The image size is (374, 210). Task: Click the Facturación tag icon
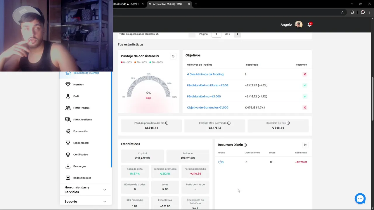[68, 131]
